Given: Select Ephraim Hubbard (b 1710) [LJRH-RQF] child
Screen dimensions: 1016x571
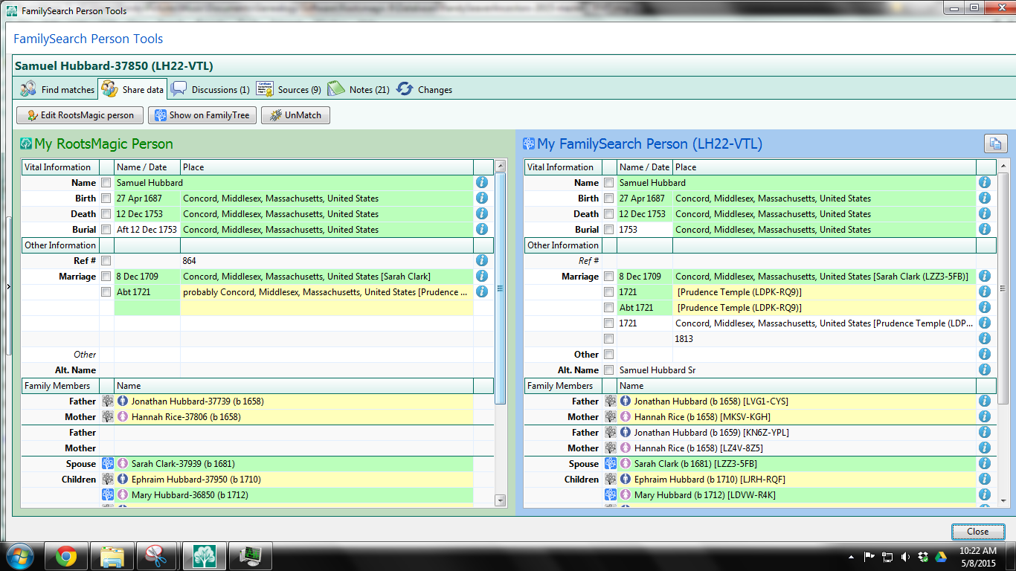Looking at the screenshot, I should tap(796, 480).
